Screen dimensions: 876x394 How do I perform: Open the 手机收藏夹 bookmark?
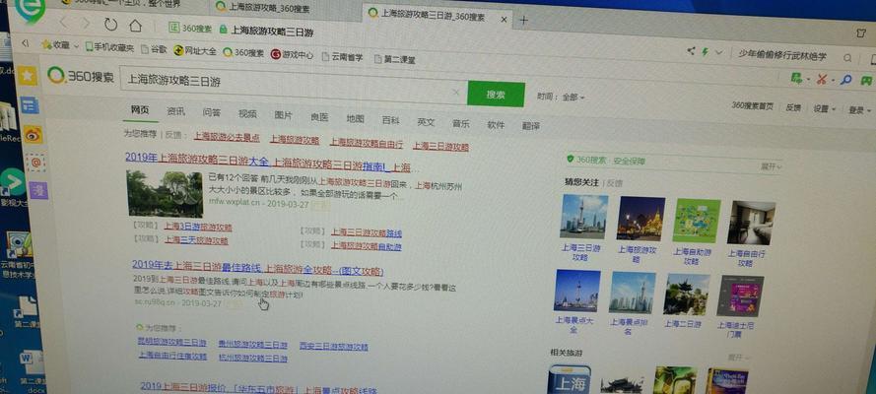pyautogui.click(x=110, y=47)
